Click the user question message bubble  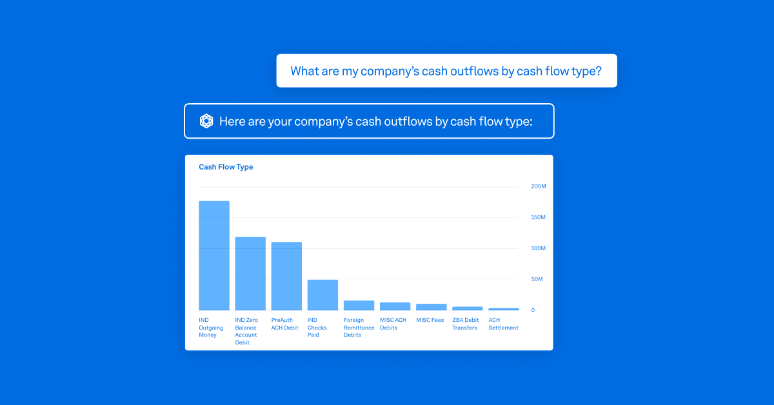tap(446, 71)
